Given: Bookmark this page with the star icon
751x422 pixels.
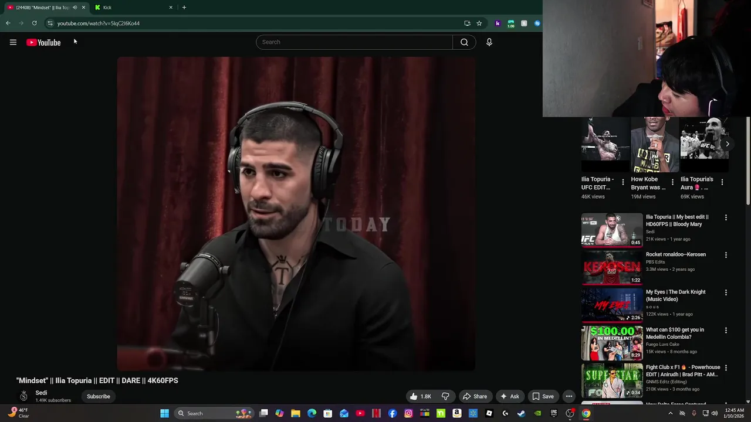Looking at the screenshot, I should point(479,23).
